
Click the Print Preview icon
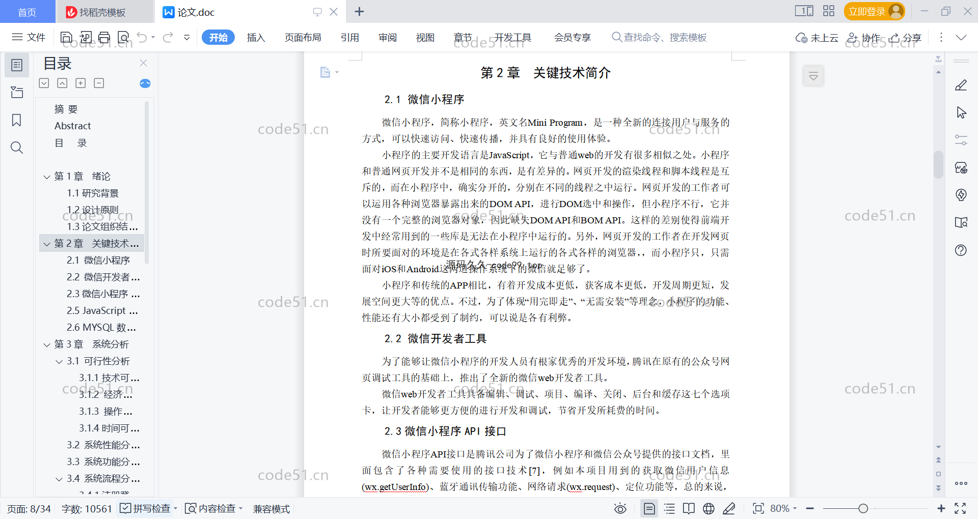[123, 37]
